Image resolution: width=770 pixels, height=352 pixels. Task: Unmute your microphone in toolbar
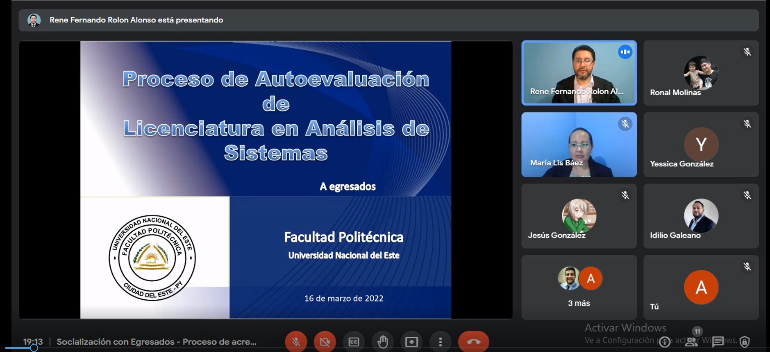point(296,341)
